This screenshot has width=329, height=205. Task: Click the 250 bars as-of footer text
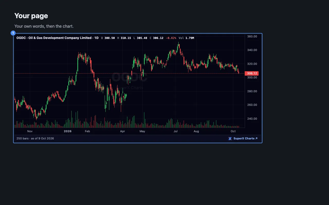pos(35,138)
